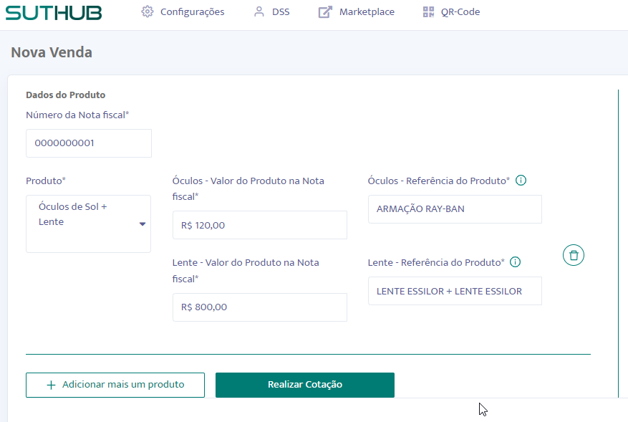Image resolution: width=628 pixels, height=422 pixels.
Task: Click the Marketplace external link icon
Action: [325, 11]
